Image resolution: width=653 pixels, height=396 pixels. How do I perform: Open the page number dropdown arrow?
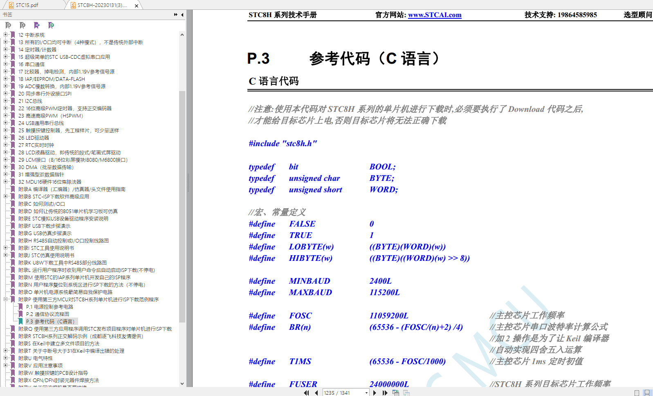pos(366,393)
